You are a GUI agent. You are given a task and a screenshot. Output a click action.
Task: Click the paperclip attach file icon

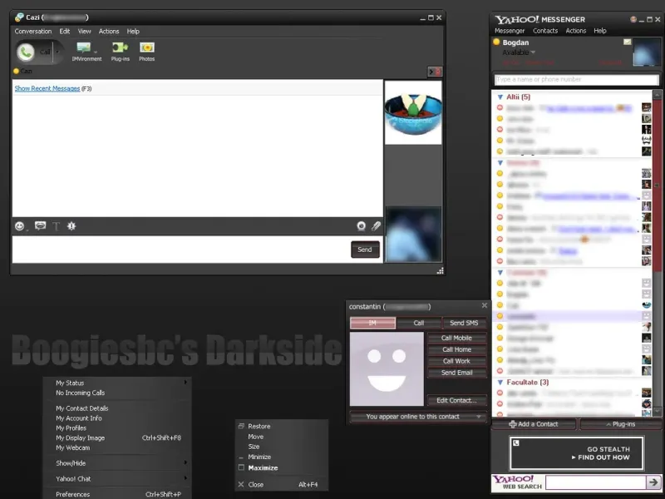pos(377,226)
